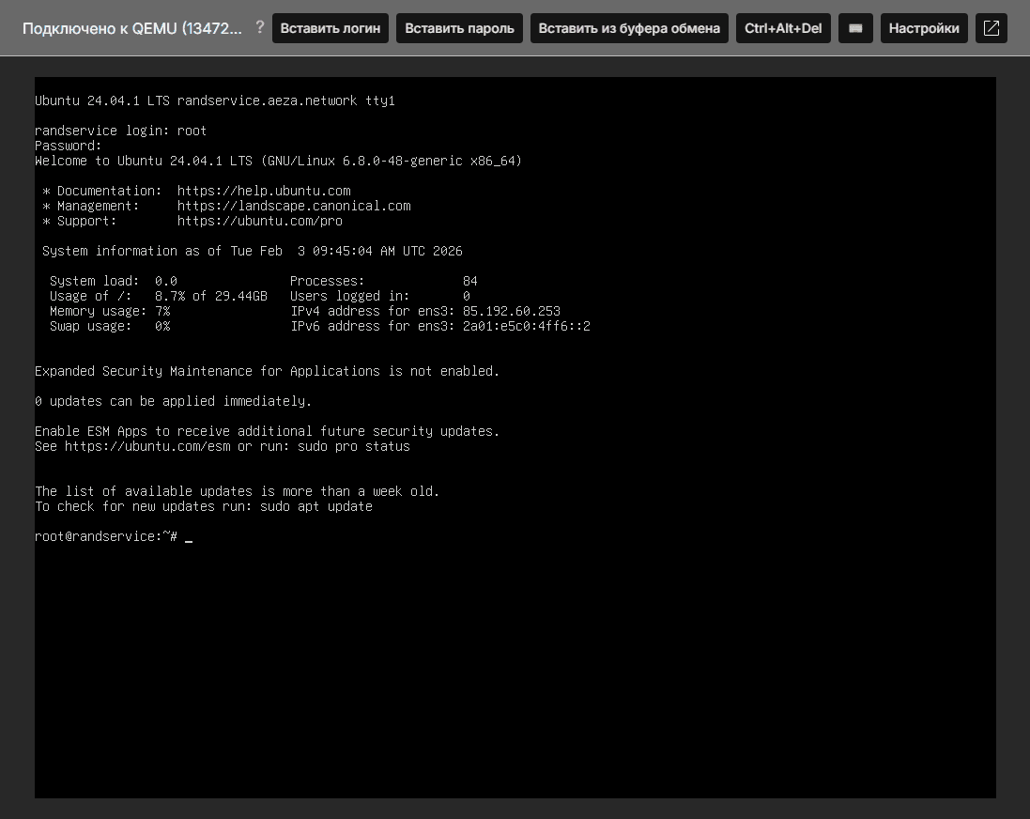The height and width of the screenshot is (819, 1030).
Task: Click the System information date line
Action: coord(252,251)
